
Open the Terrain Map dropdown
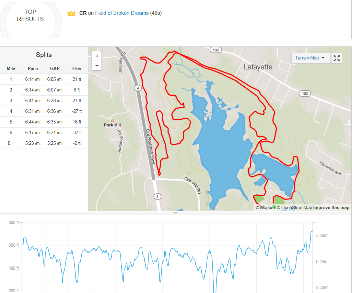[310, 58]
